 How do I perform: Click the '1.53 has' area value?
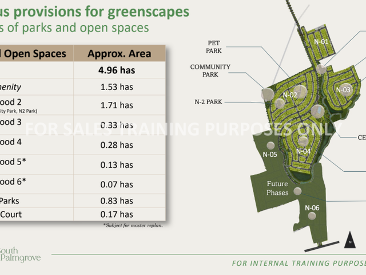point(117,87)
